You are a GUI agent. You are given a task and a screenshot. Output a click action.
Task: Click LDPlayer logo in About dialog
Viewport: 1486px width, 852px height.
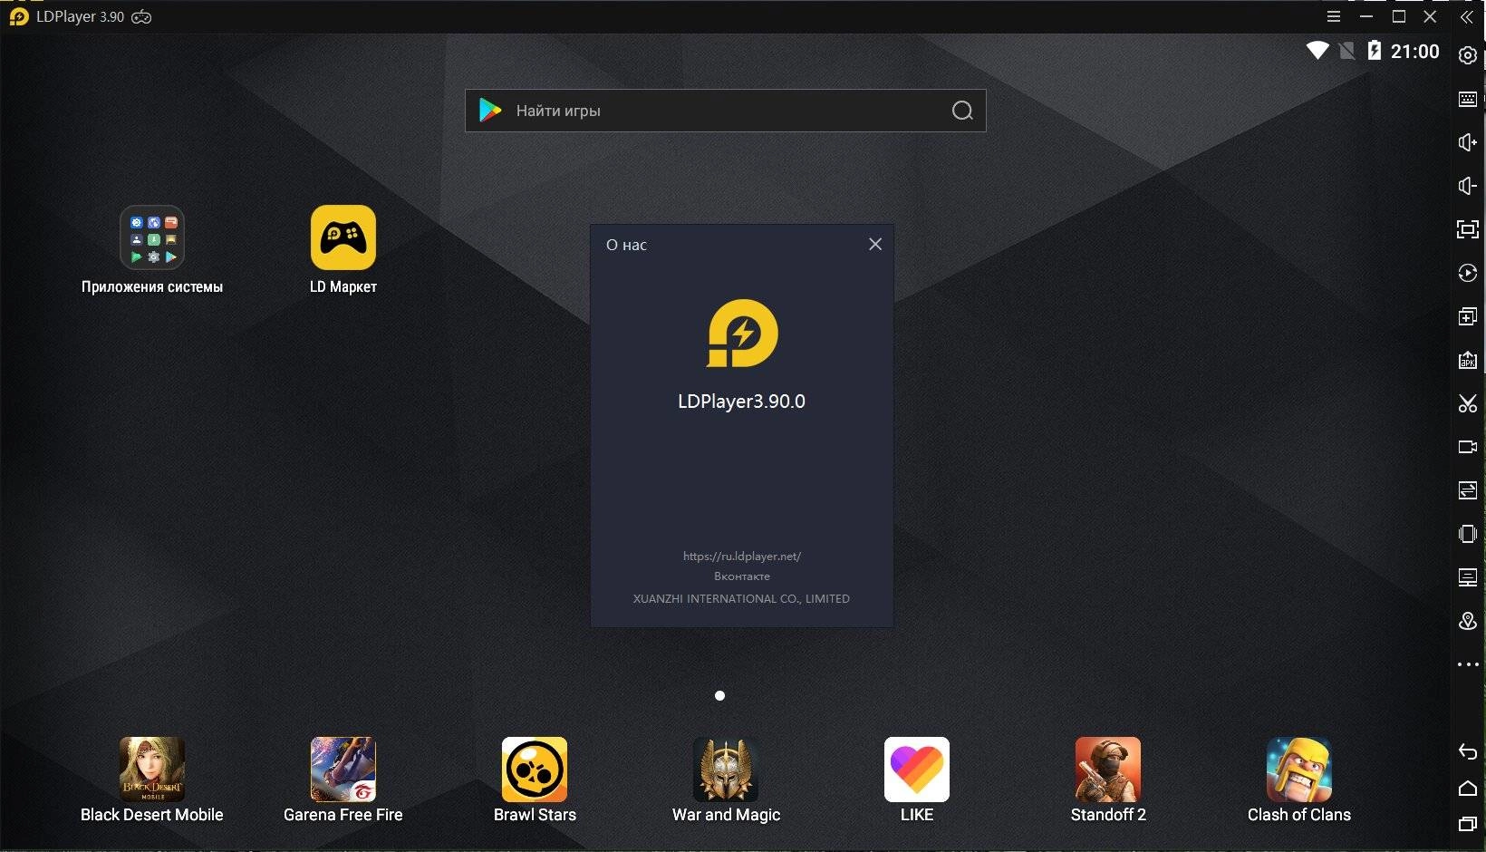pos(742,334)
